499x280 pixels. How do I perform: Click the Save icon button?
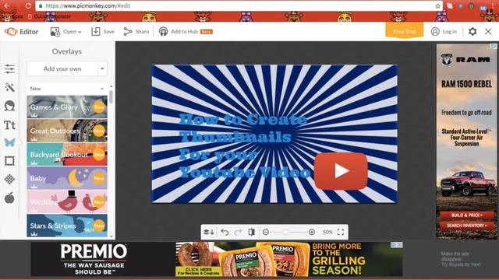click(103, 31)
